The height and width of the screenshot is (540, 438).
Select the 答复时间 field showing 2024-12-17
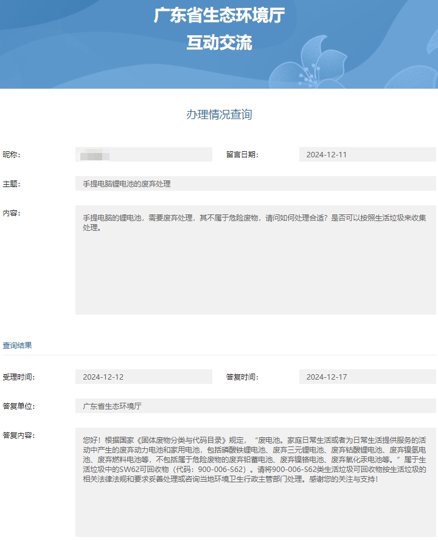(x=367, y=377)
